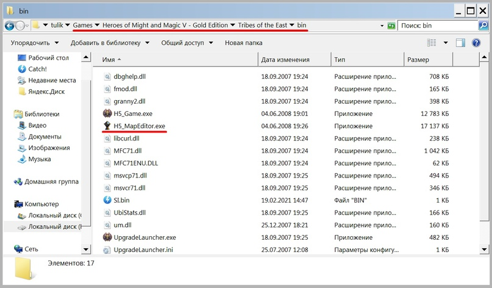492x288 pixels.
Task: Click tulik in the address breadcrumb
Action: pyautogui.click(x=57, y=25)
